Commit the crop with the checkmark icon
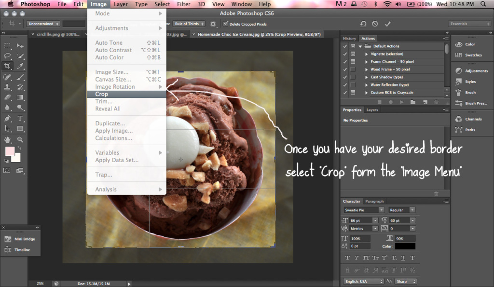This screenshot has width=494, height=287. tap(387, 24)
